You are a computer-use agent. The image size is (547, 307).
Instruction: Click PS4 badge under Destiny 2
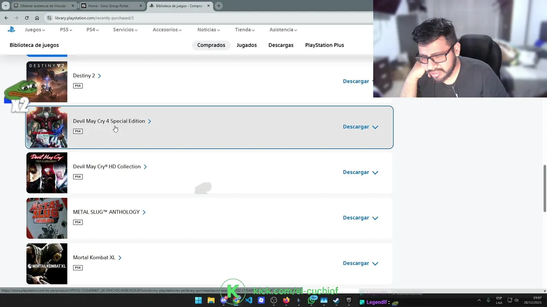[78, 86]
